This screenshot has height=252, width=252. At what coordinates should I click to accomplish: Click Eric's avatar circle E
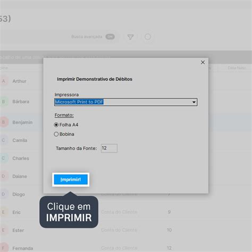(3, 212)
